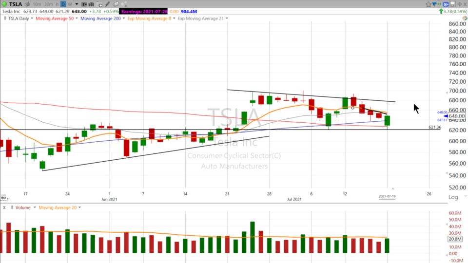Click the small triangle at price axis top
The width and height of the screenshot is (468, 263).
(x=447, y=93)
